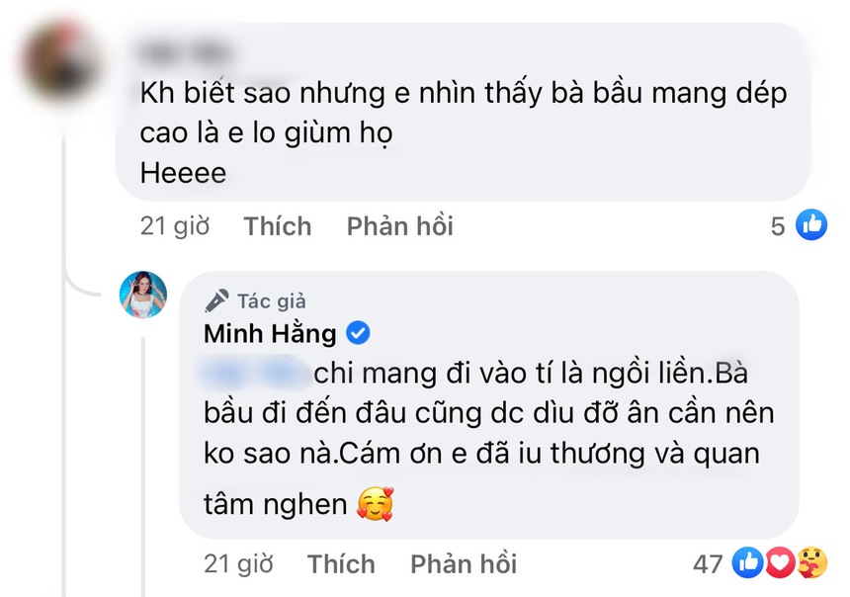Click the care emoji reaction beside 47
Screen dimensions: 850x597
click(813, 563)
